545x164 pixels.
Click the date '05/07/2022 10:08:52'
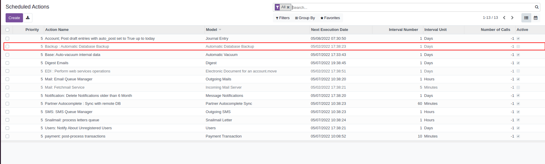[x=328, y=136]
